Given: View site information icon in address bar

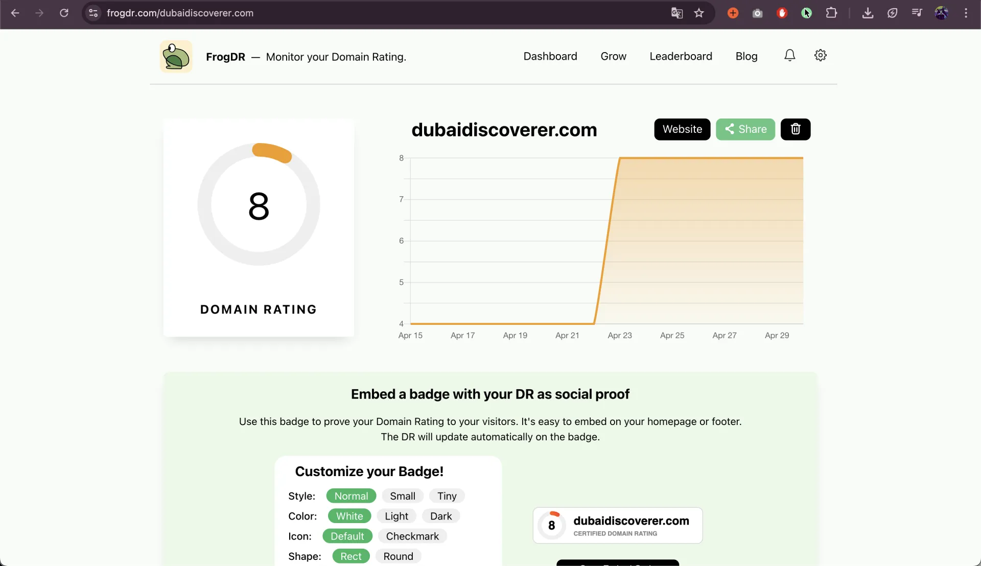Looking at the screenshot, I should point(93,13).
